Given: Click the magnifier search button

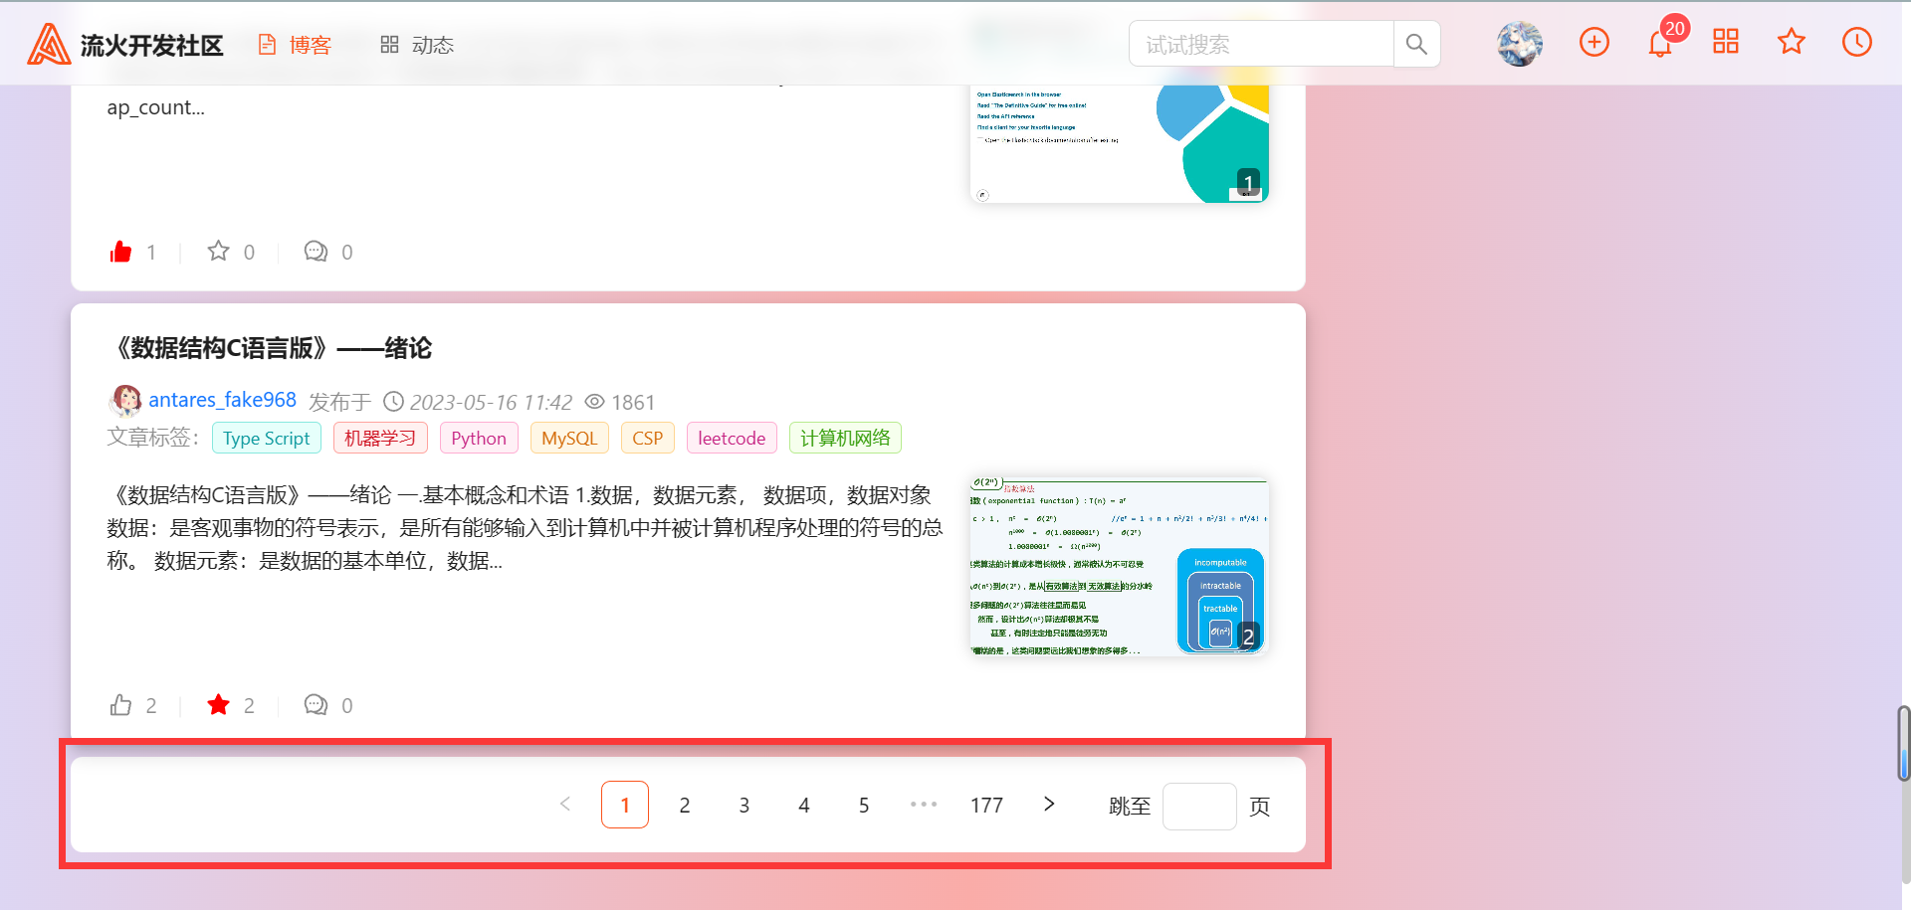Looking at the screenshot, I should coord(1416,44).
